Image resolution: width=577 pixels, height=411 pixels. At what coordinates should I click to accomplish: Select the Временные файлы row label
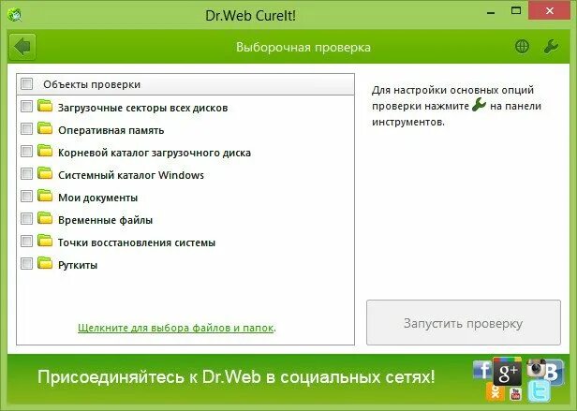click(105, 220)
